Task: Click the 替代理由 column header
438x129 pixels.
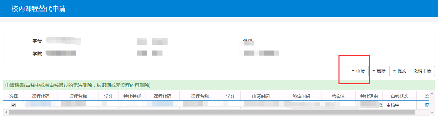Action: tap(369, 96)
